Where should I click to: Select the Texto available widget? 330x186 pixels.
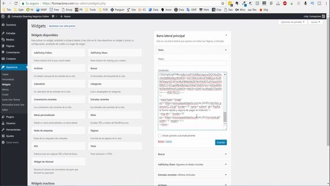click(x=115, y=146)
